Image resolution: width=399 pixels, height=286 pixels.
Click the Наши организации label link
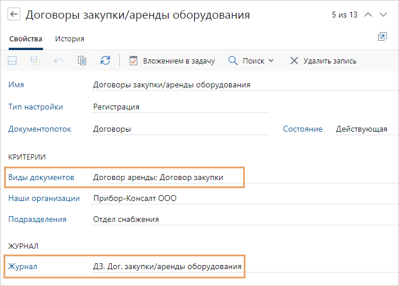click(44, 199)
